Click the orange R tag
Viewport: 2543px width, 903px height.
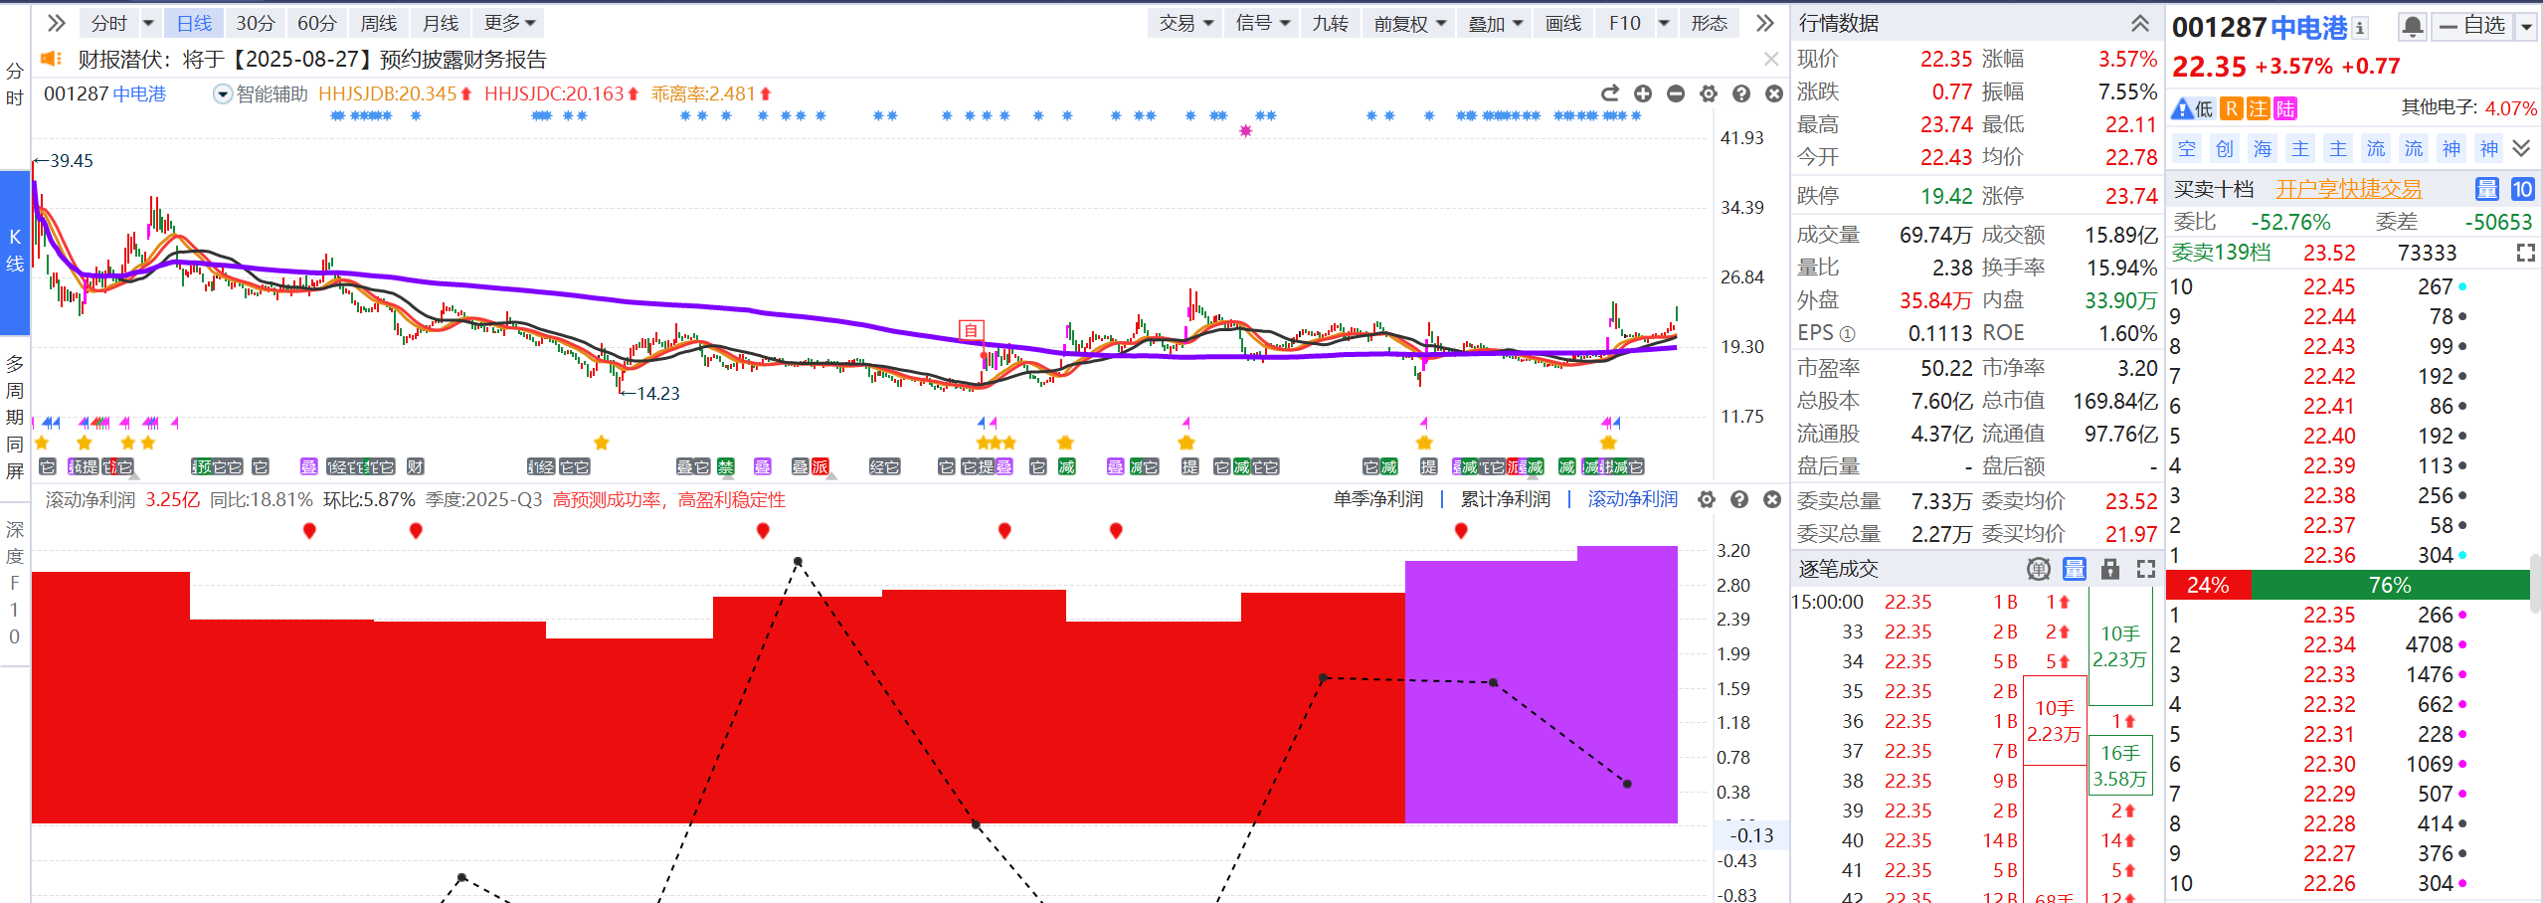(x=2231, y=108)
